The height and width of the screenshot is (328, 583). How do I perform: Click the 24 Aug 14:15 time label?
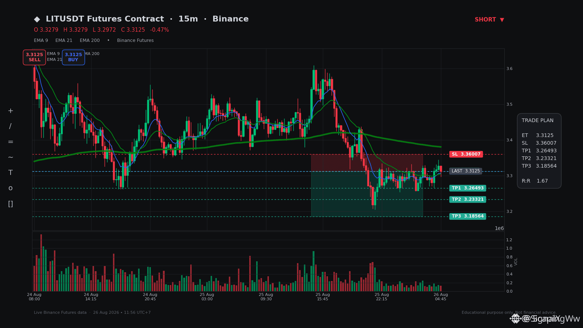[x=91, y=297]
